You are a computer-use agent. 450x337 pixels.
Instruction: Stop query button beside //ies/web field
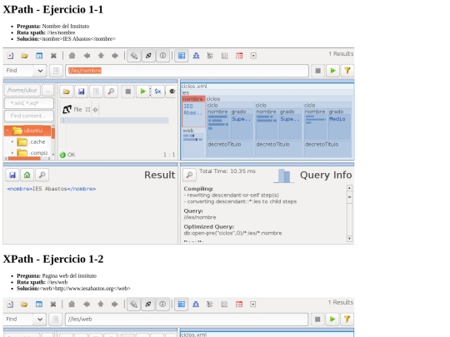[x=317, y=319]
